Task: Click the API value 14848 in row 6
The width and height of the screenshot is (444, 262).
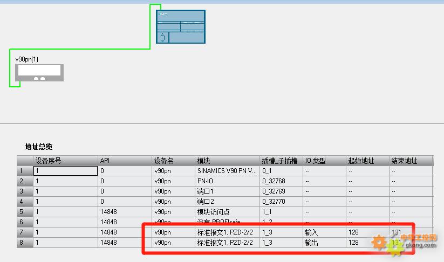Action: click(125, 222)
